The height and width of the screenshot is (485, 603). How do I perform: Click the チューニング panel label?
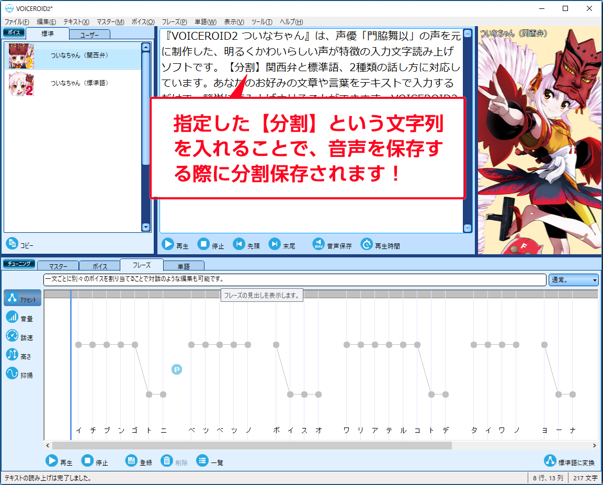tap(19, 264)
